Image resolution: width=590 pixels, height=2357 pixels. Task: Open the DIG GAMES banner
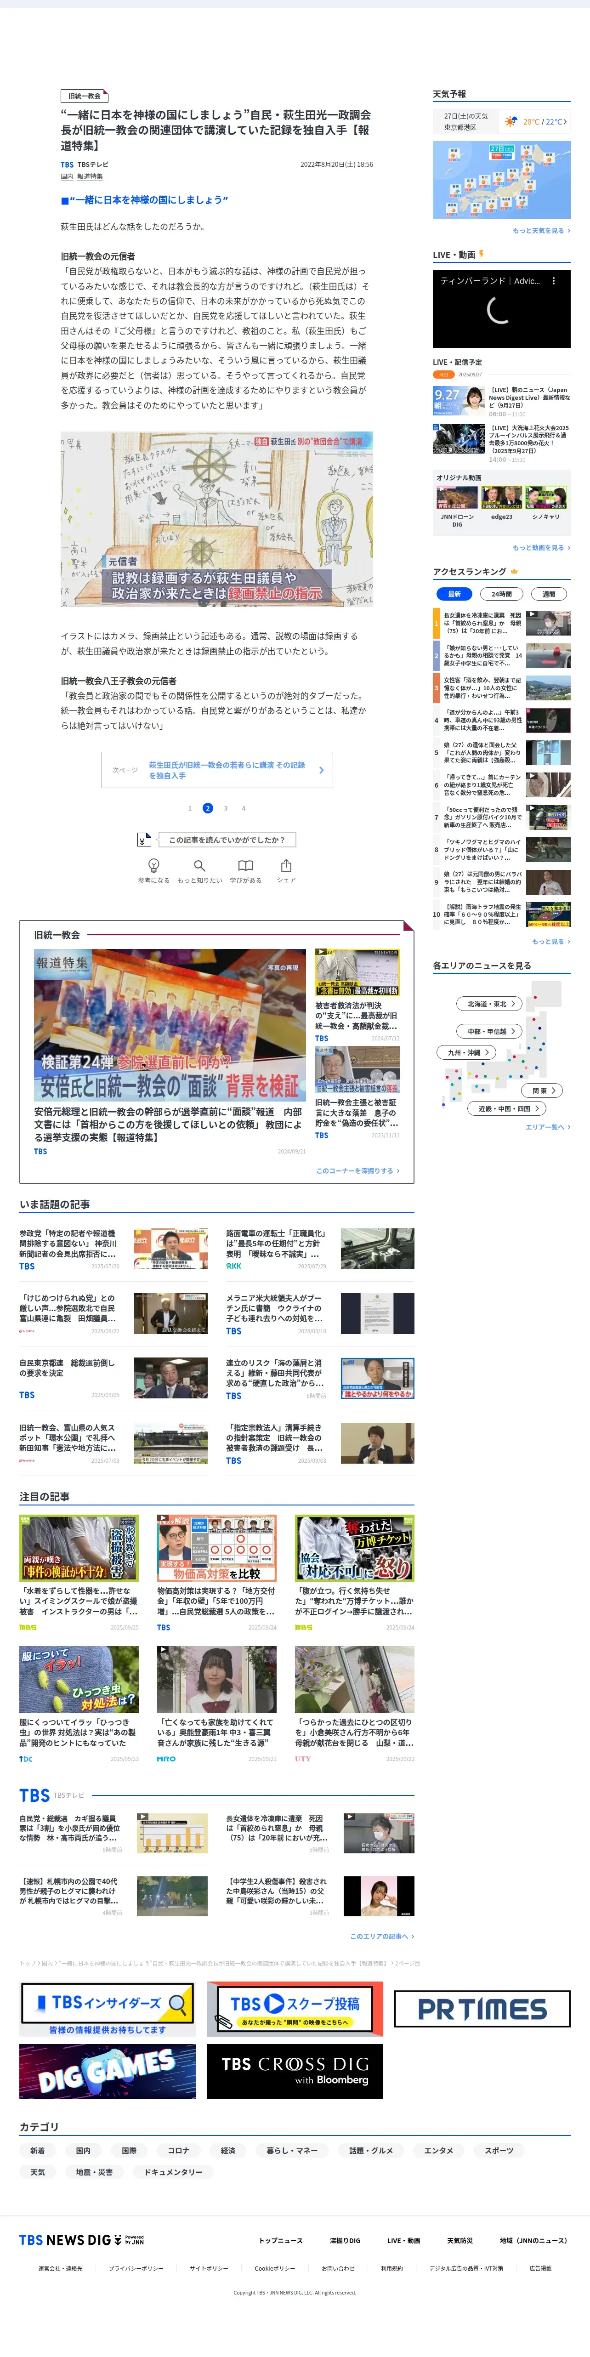[107, 2072]
